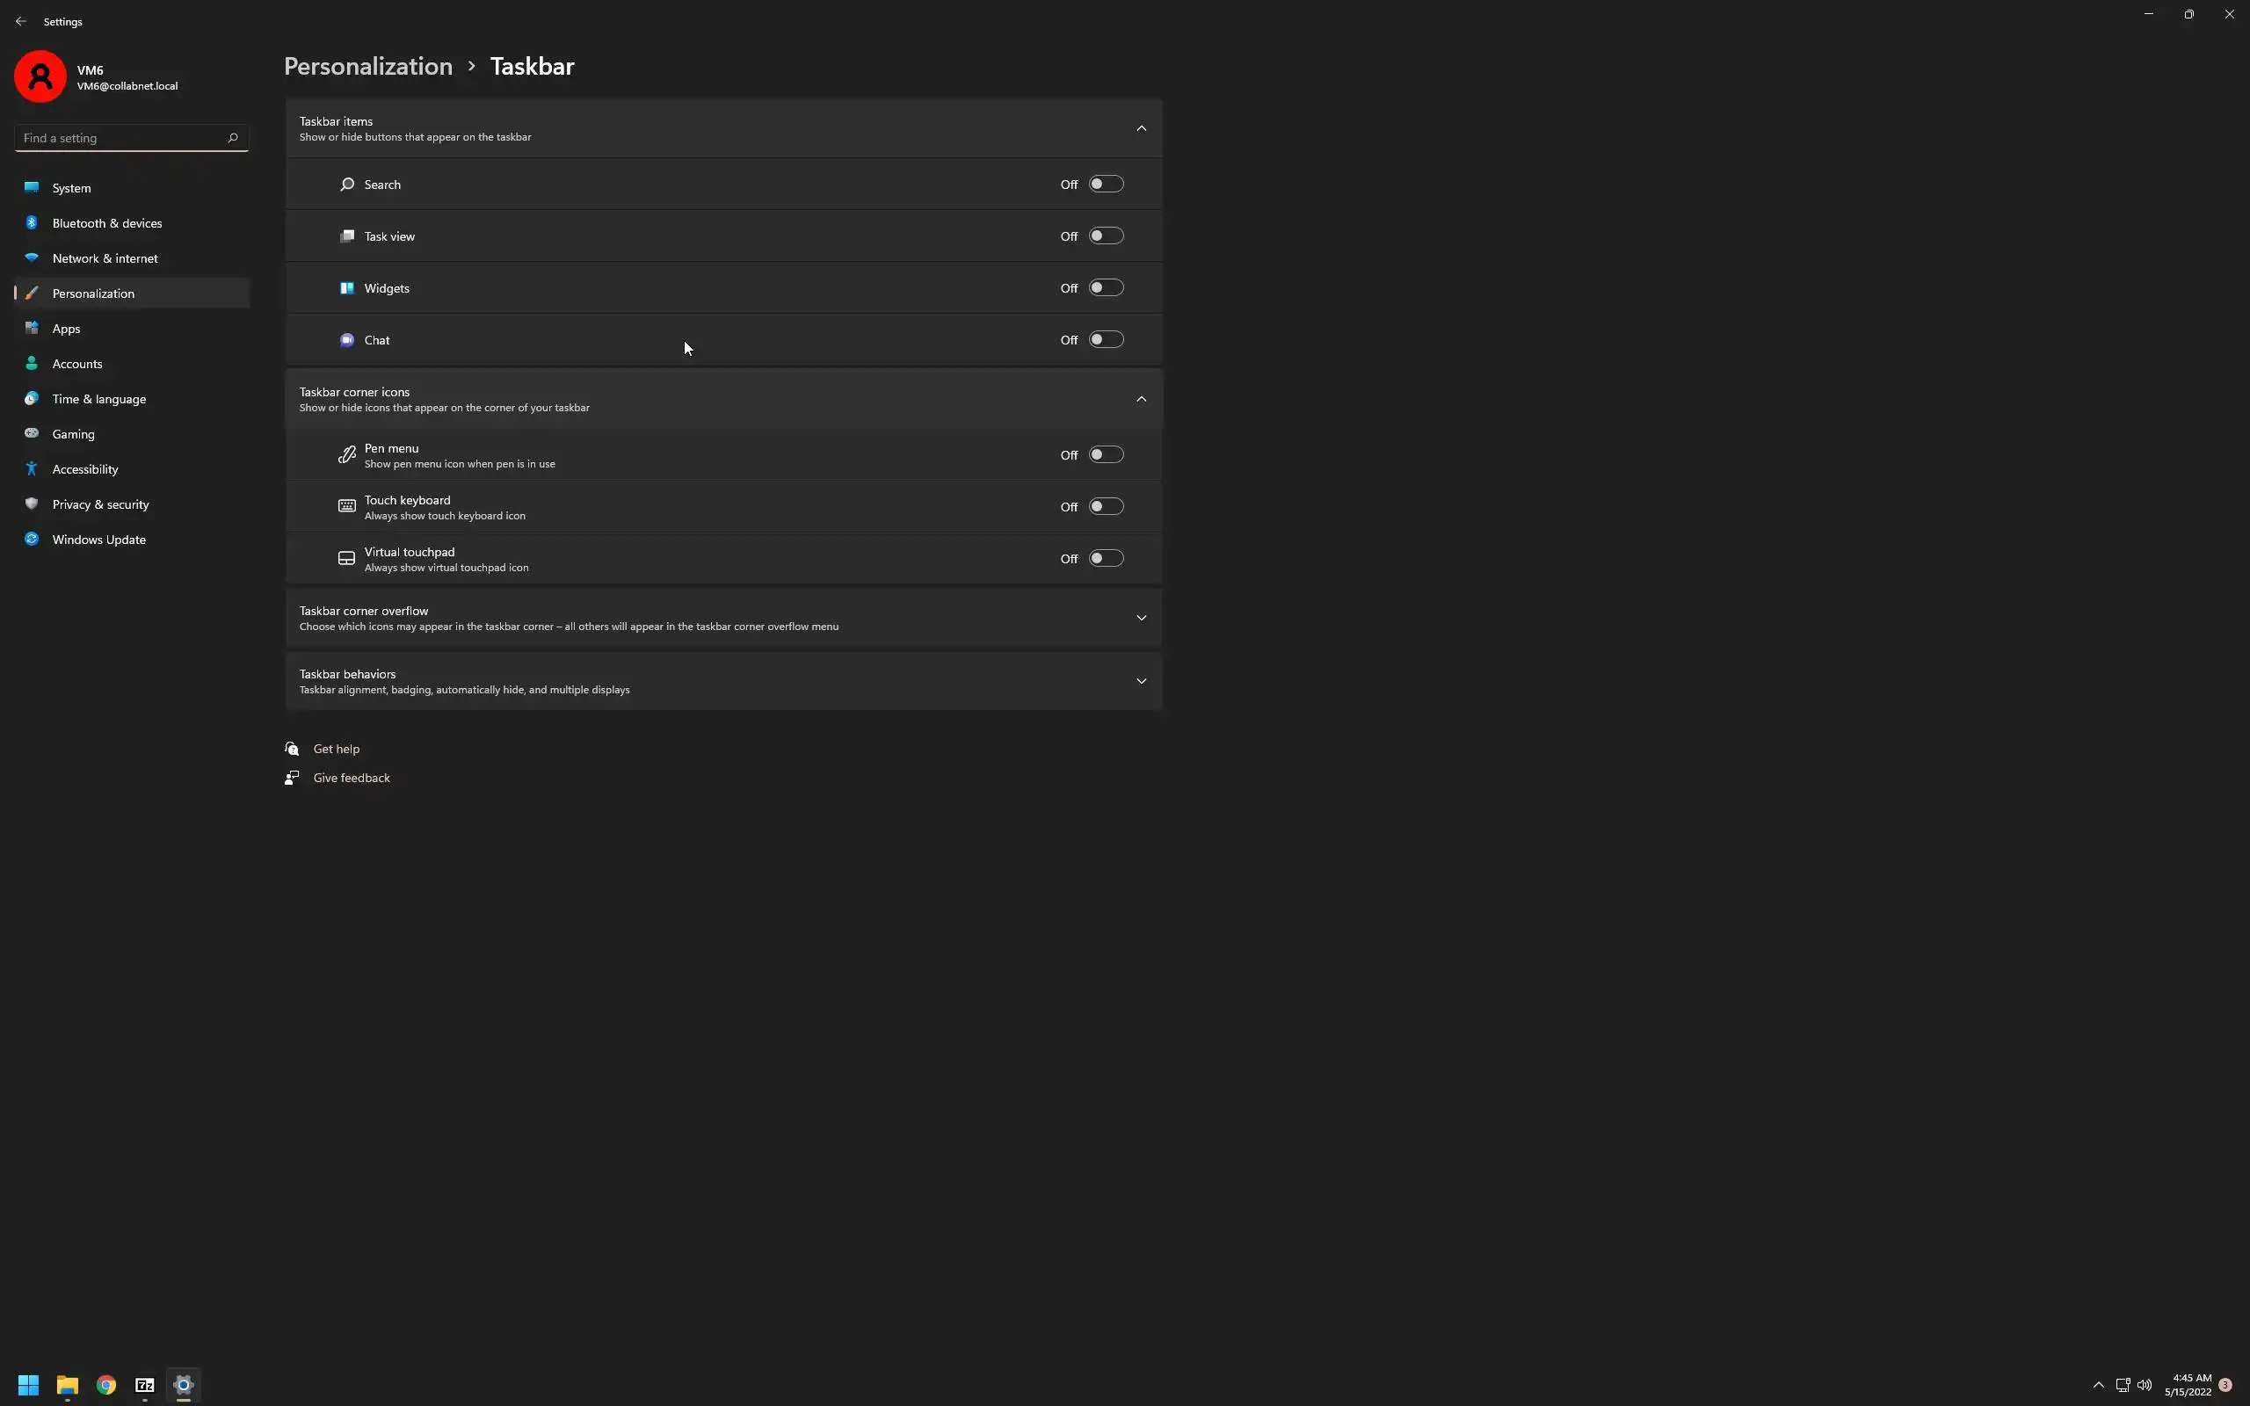The height and width of the screenshot is (1406, 2250).
Task: Expand the Taskbar corner overflow section
Action: click(1141, 619)
